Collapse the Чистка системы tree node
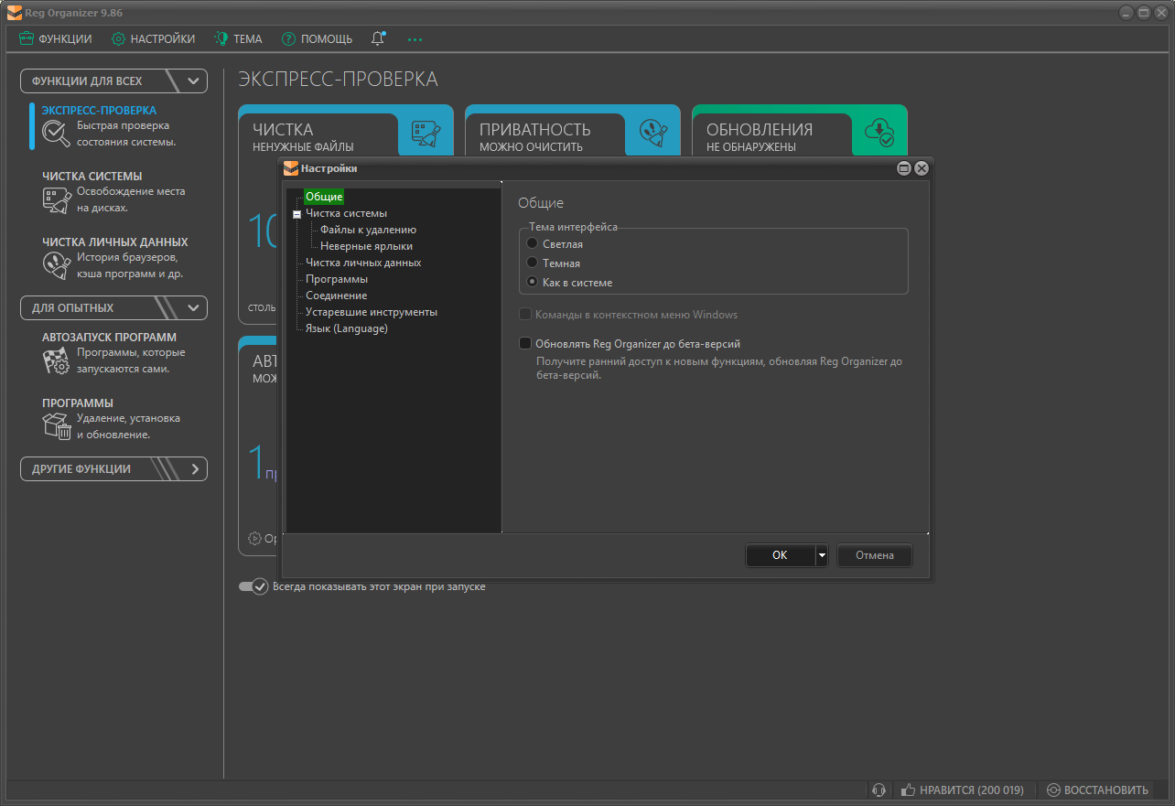 [296, 214]
